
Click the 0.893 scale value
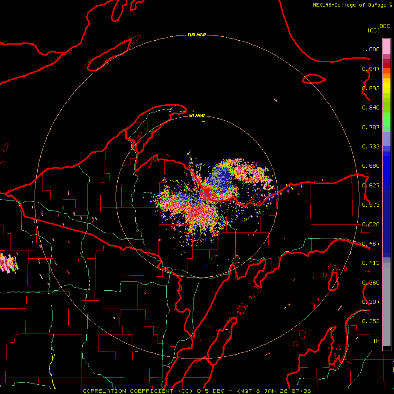click(x=371, y=88)
